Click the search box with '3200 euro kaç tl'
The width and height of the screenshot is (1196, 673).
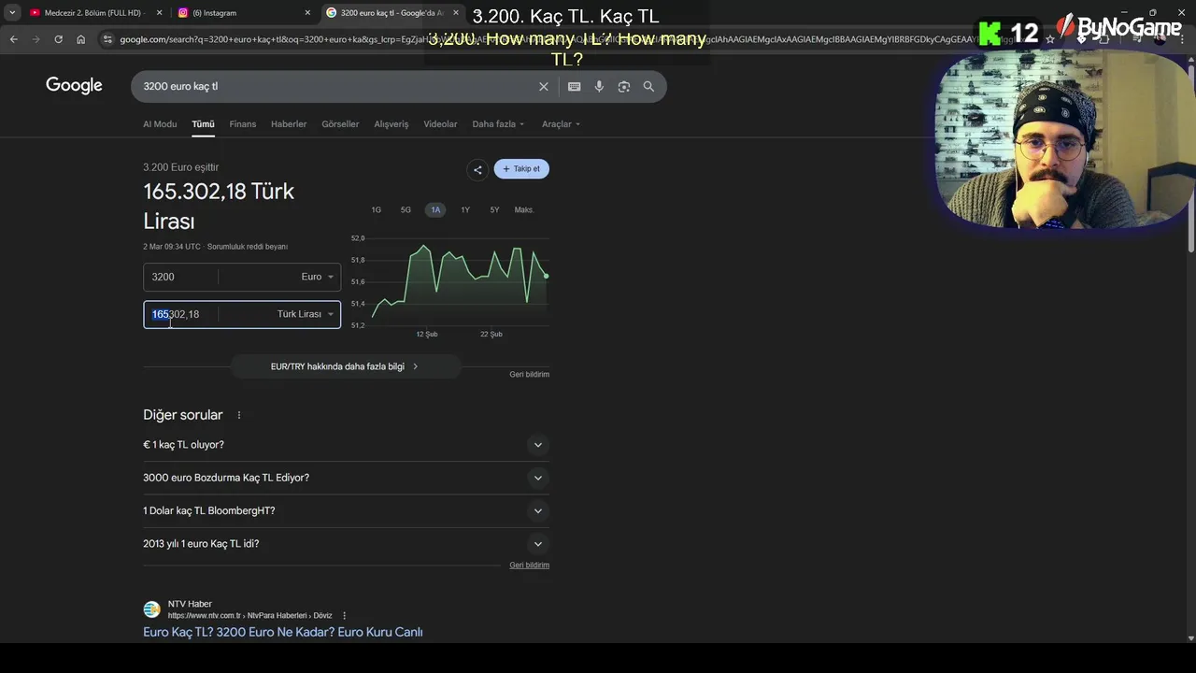336,86
